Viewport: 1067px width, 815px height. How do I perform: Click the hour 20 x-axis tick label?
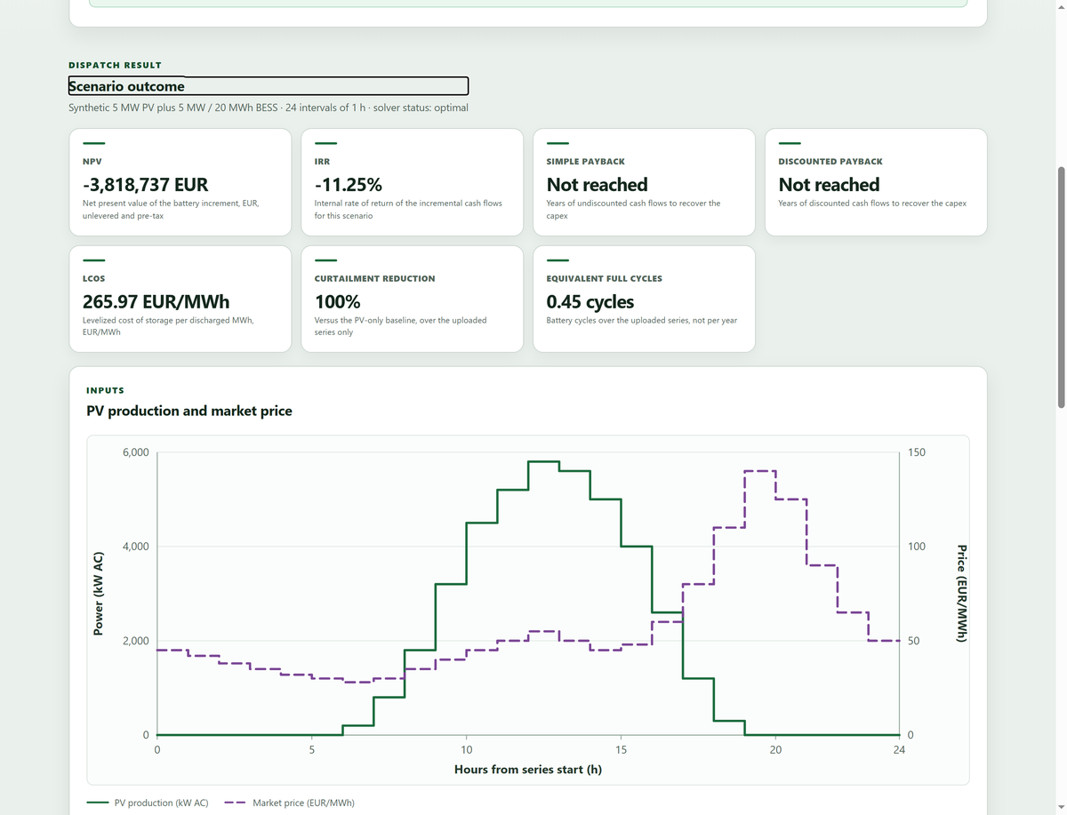[x=775, y=750]
